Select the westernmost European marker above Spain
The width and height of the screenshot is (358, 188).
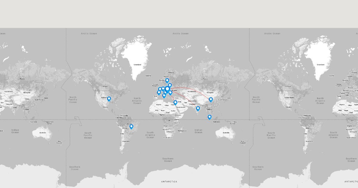(159, 93)
